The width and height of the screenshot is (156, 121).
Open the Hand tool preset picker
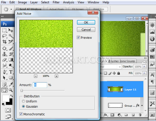[11, 9]
